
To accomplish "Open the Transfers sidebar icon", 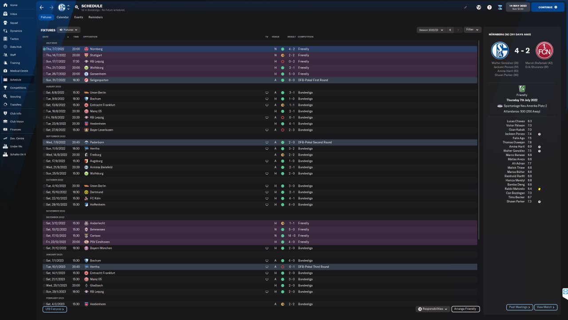I will click(x=5, y=104).
